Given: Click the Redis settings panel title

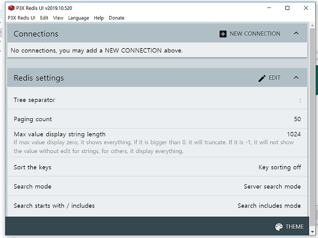Looking at the screenshot, I should (39, 78).
